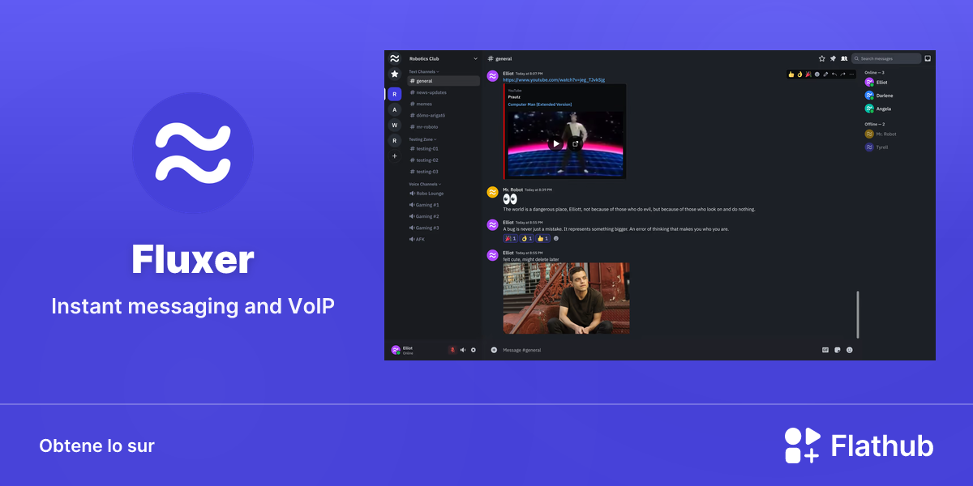Expand the Robotics Club server dropdown

475,58
